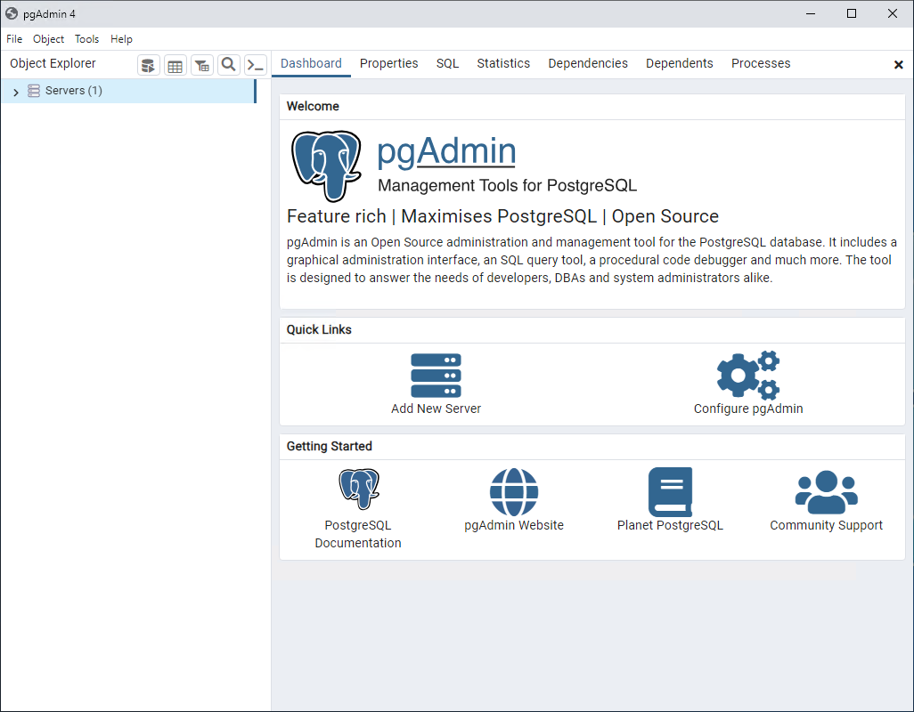Close the tab panel with X button

[x=898, y=65]
